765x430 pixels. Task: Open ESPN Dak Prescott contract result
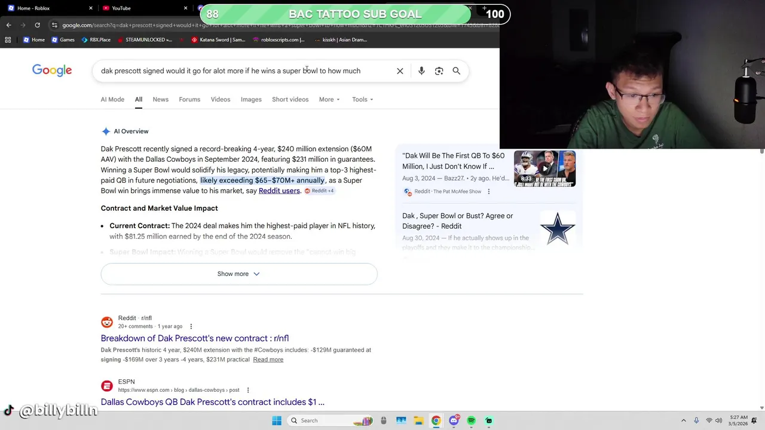[x=213, y=402]
